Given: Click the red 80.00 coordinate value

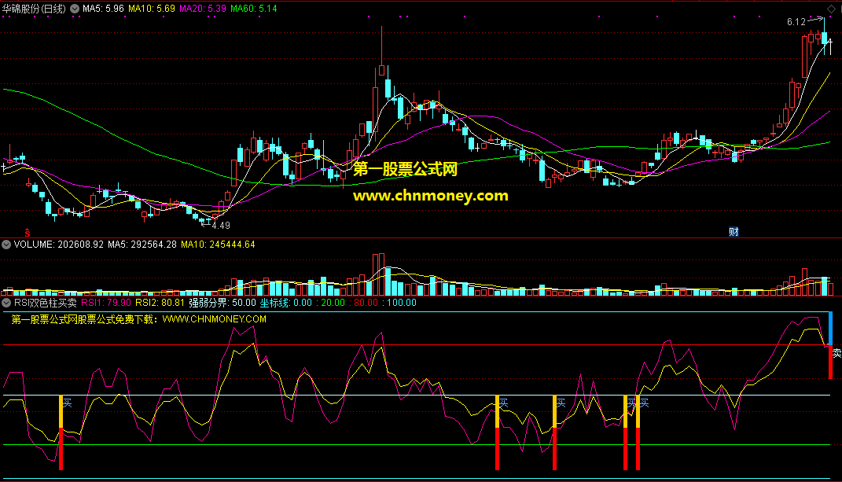Looking at the screenshot, I should [x=365, y=303].
